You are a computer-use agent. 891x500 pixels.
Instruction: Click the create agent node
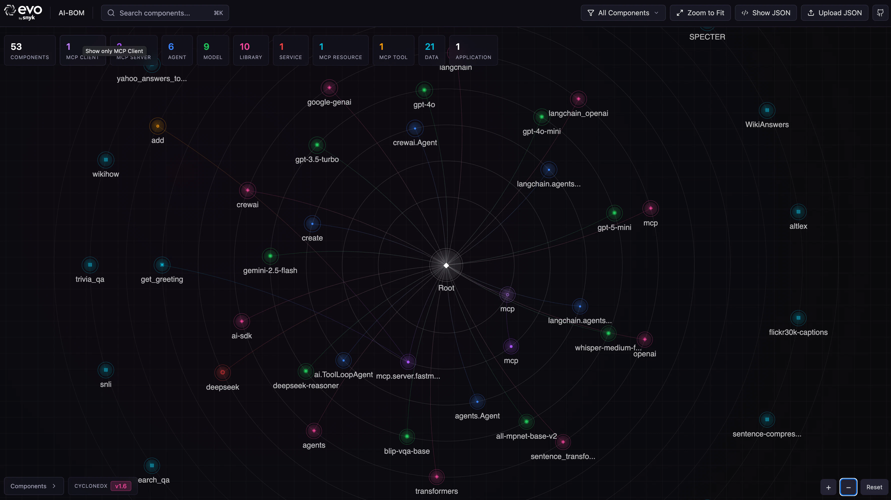[x=312, y=224]
